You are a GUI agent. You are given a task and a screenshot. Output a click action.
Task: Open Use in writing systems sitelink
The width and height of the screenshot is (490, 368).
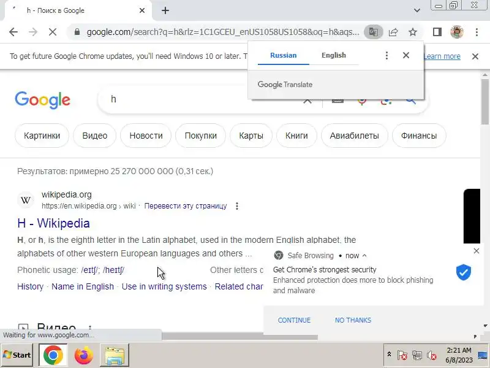(x=164, y=286)
